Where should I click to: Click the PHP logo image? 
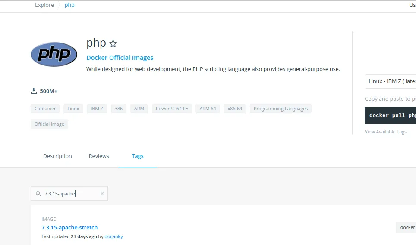coord(54,54)
